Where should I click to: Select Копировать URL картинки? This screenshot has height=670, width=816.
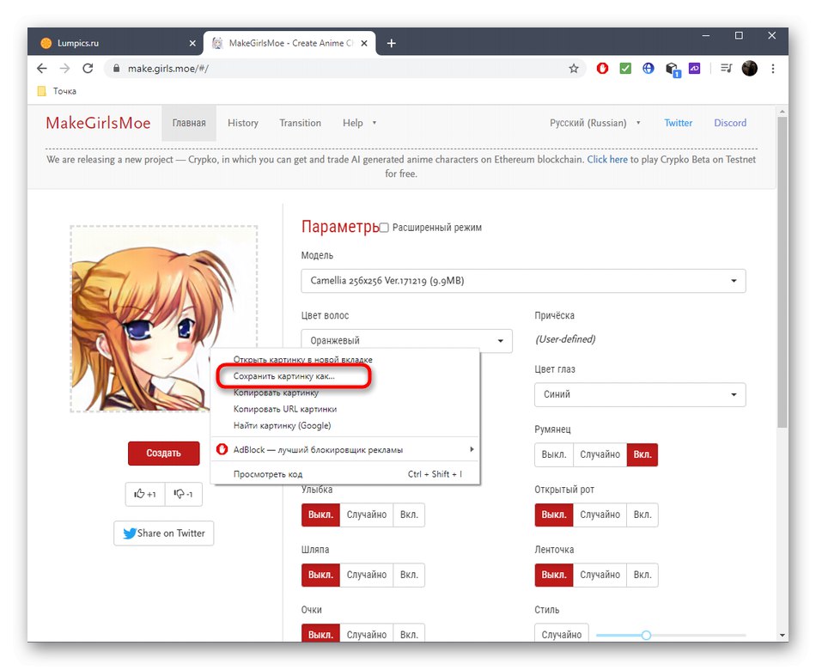point(345,409)
